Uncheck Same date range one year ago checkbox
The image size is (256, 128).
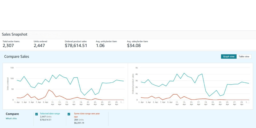(69, 114)
